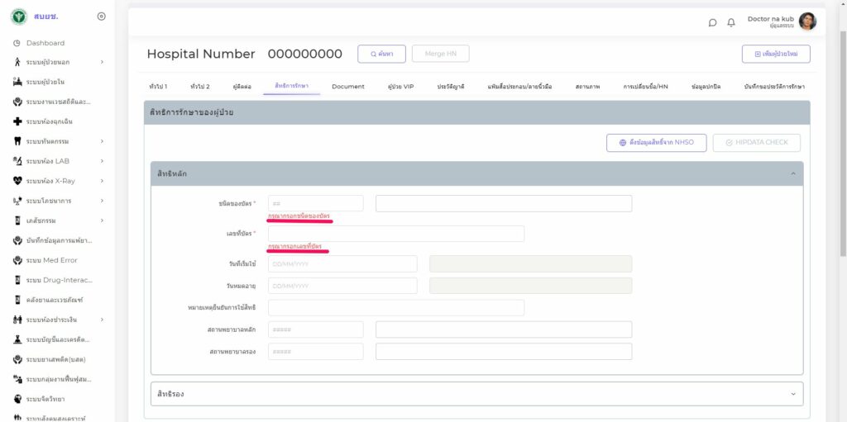Viewport: 847px width, 422px height.
Task: Expand the ระบบทันตกรรม sidebar submenu
Action: (102, 141)
